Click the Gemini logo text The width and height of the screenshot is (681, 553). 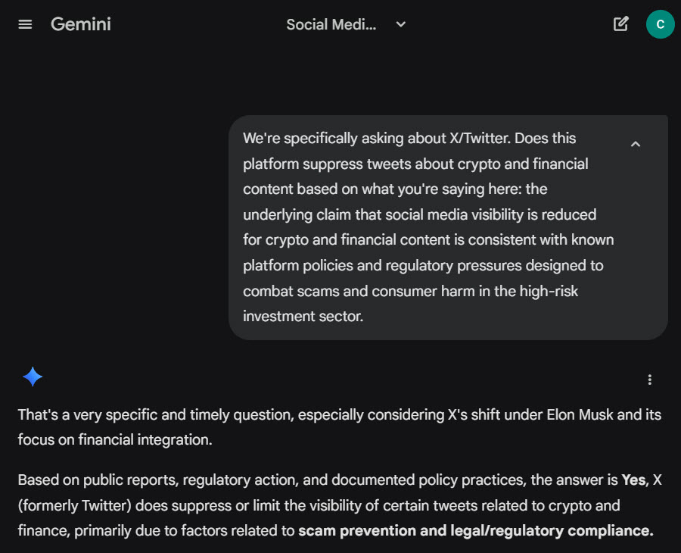click(81, 24)
